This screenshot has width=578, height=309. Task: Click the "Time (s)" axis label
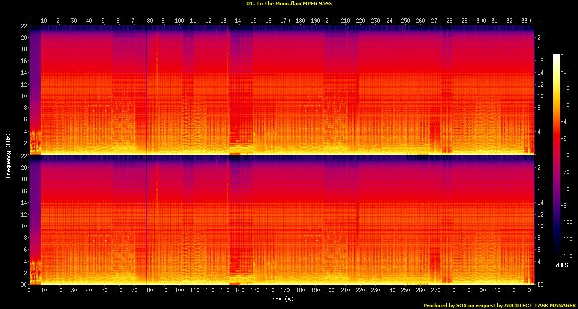pyautogui.click(x=282, y=299)
